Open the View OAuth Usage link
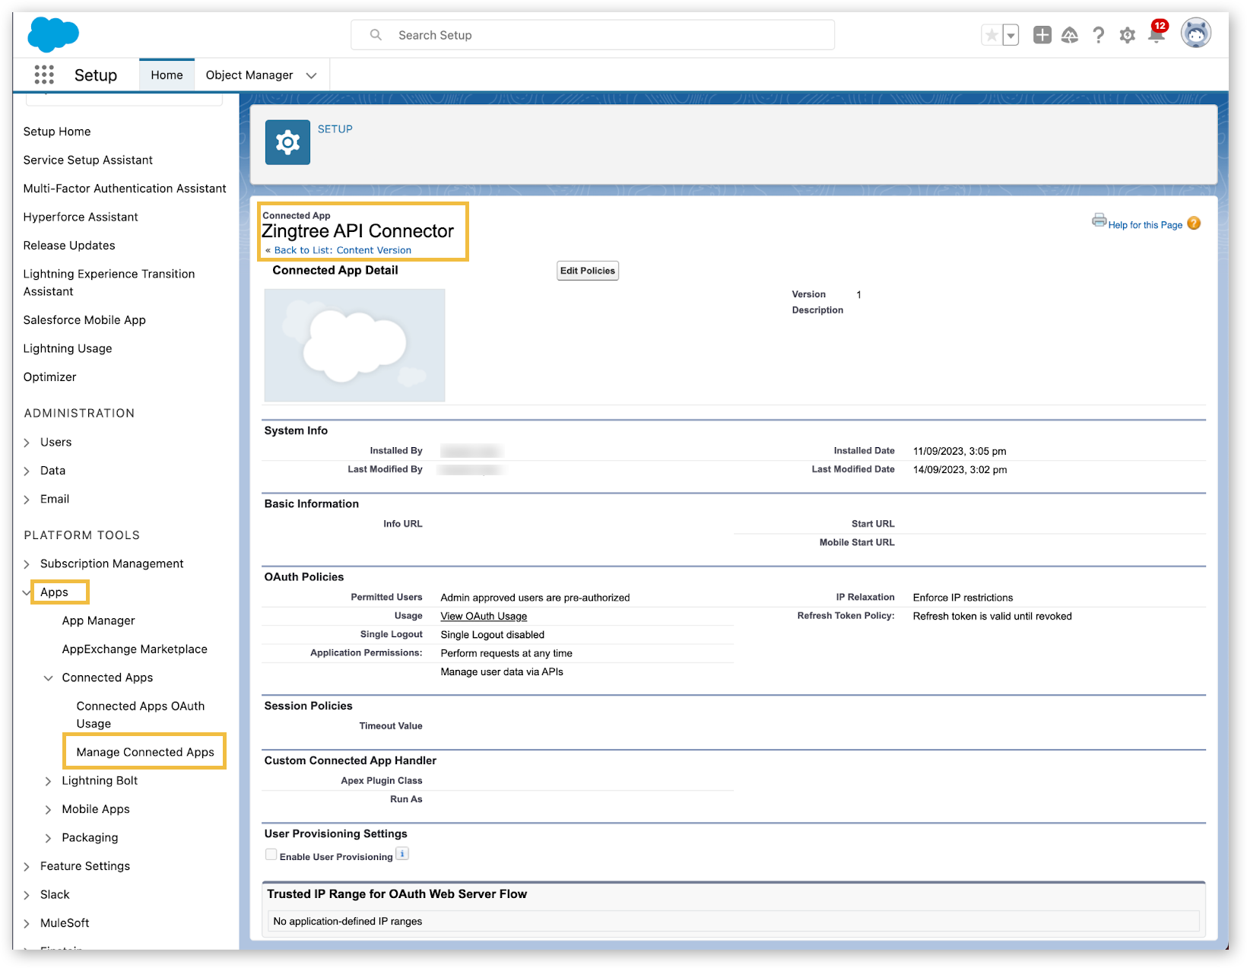The image size is (1247, 968). pyautogui.click(x=484, y=616)
